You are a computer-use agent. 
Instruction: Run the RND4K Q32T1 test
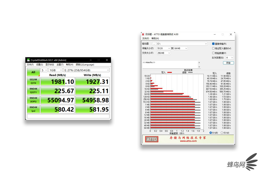coord(33,90)
